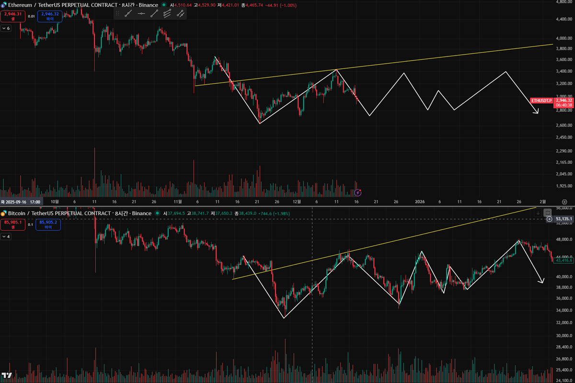Click the 10월 label on time axis
Screen dimensions: 575x383
(x=55, y=202)
